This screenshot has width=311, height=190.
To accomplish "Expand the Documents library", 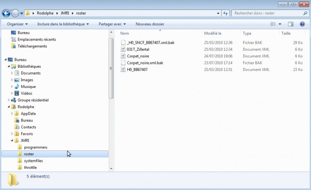I will click(12, 73).
